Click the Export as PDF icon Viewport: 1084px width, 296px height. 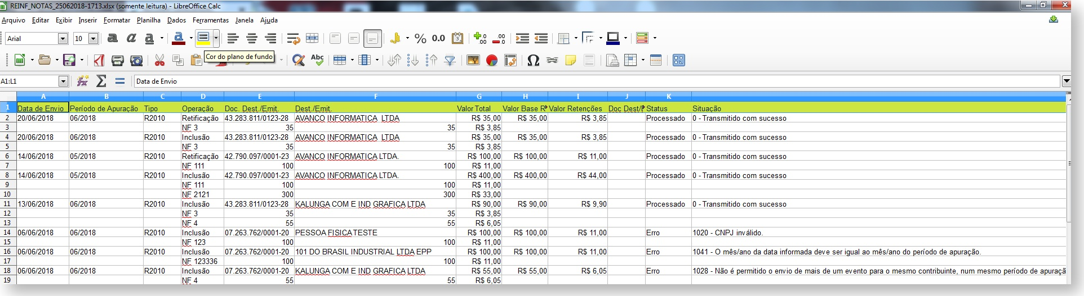point(99,60)
